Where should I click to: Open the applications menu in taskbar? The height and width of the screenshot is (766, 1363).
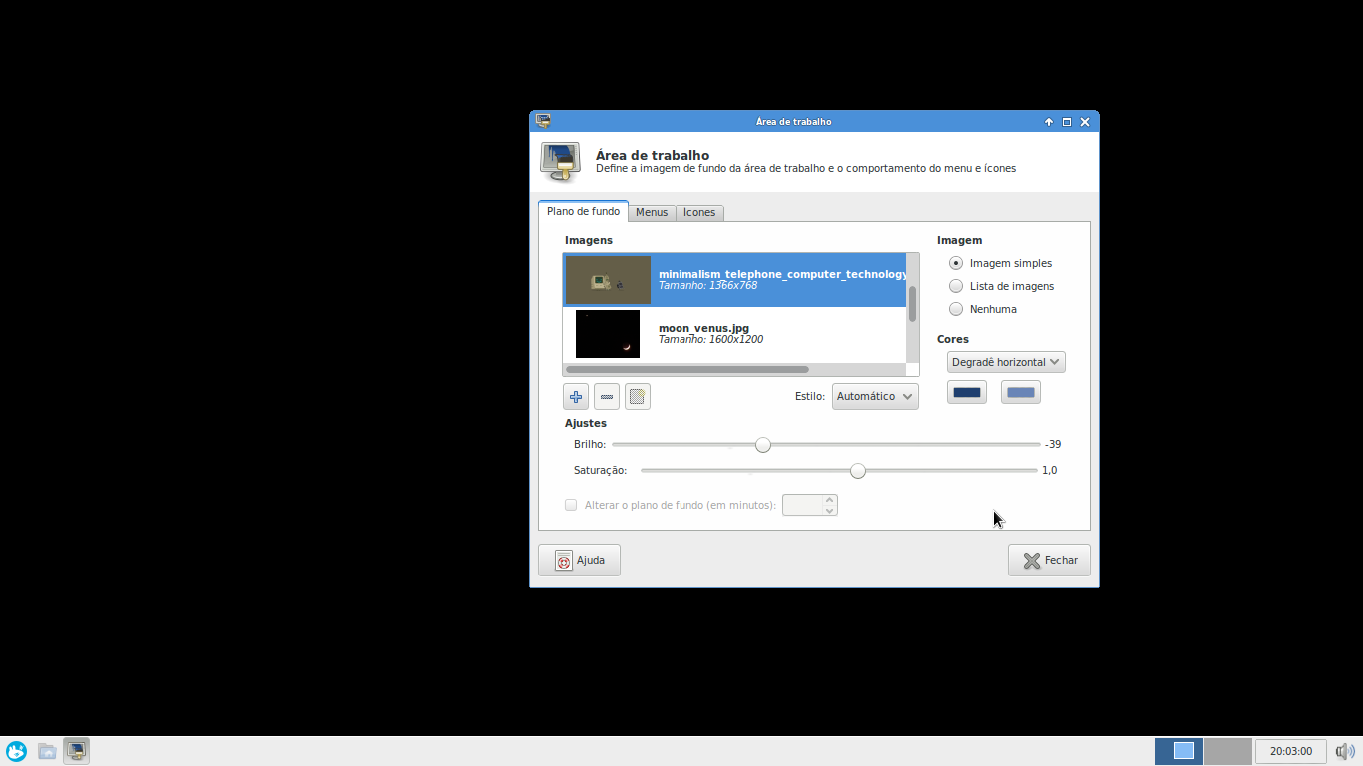tap(16, 751)
